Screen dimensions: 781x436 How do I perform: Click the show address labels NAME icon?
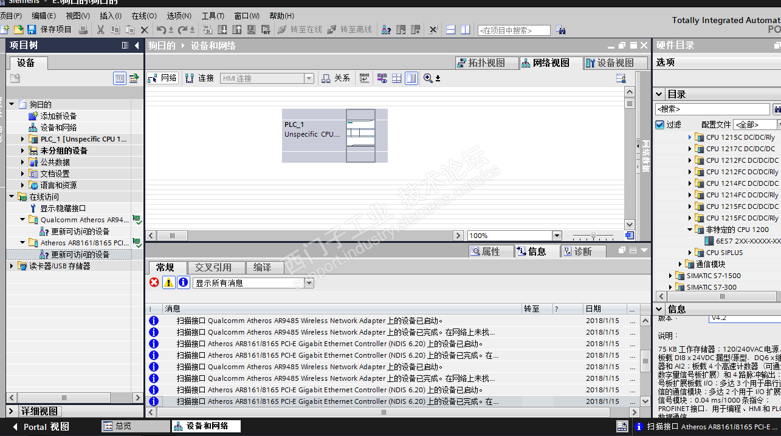365,78
